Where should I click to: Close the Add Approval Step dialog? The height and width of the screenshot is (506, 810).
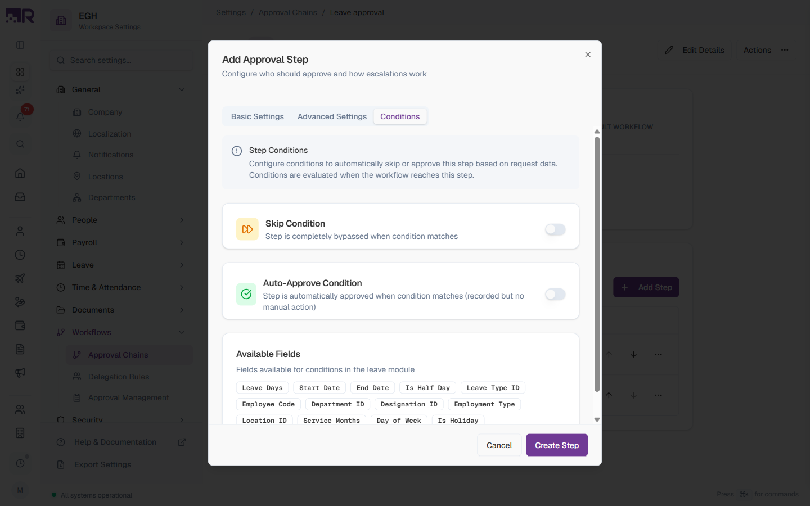(588, 55)
